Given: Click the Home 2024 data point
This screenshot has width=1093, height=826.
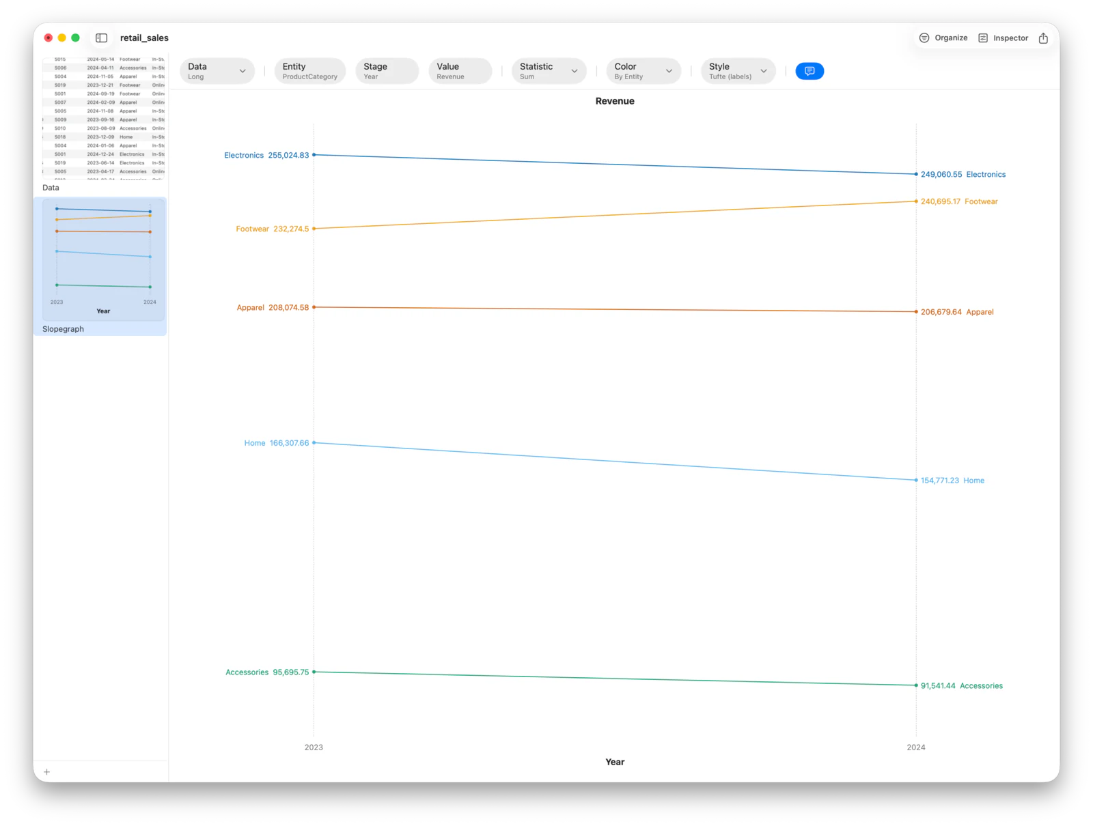Looking at the screenshot, I should (916, 480).
